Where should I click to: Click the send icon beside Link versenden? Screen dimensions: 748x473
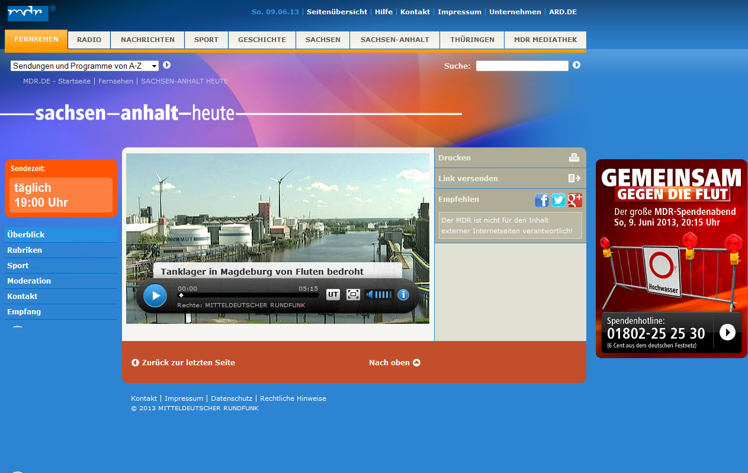click(574, 178)
